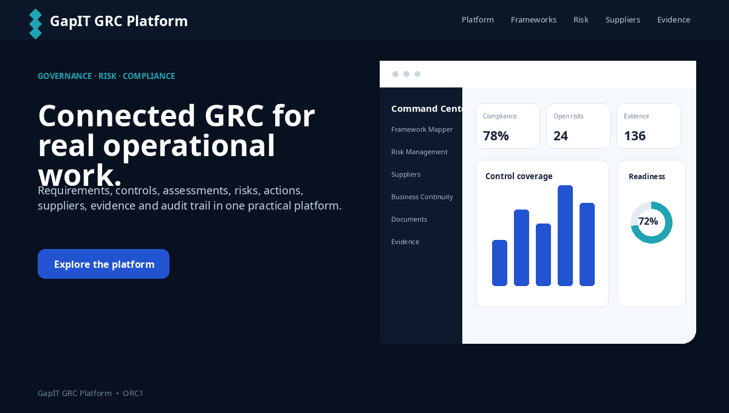
Task: Click the ORC1 footer label
Action: click(133, 393)
